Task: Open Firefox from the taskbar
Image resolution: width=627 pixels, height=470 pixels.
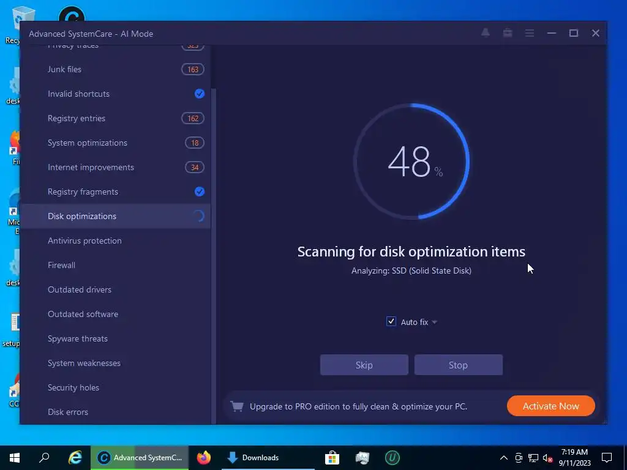Action: pos(203,458)
